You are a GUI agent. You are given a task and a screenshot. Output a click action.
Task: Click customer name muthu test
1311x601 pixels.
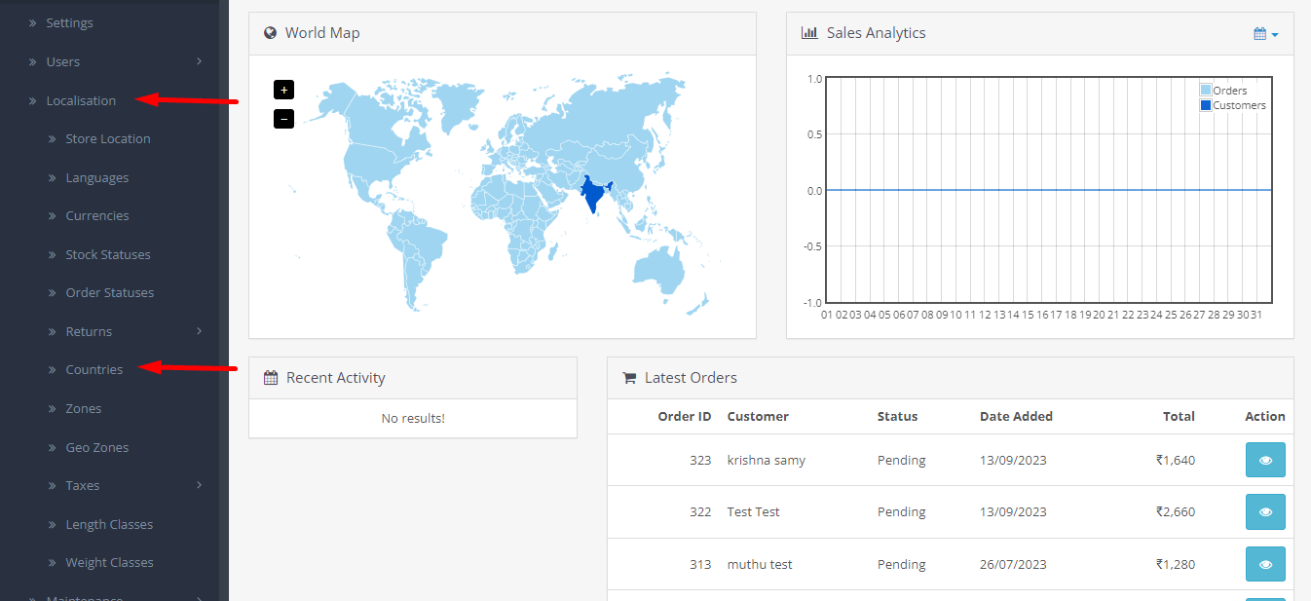click(760, 564)
